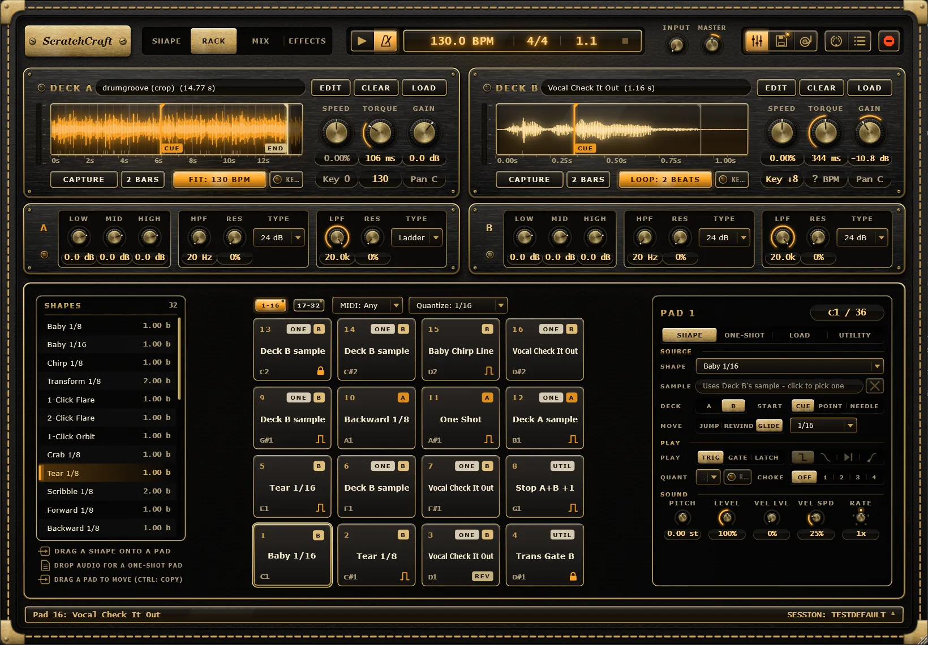This screenshot has width=928, height=645.
Task: Clear the pad sample with X icon
Action: [875, 386]
